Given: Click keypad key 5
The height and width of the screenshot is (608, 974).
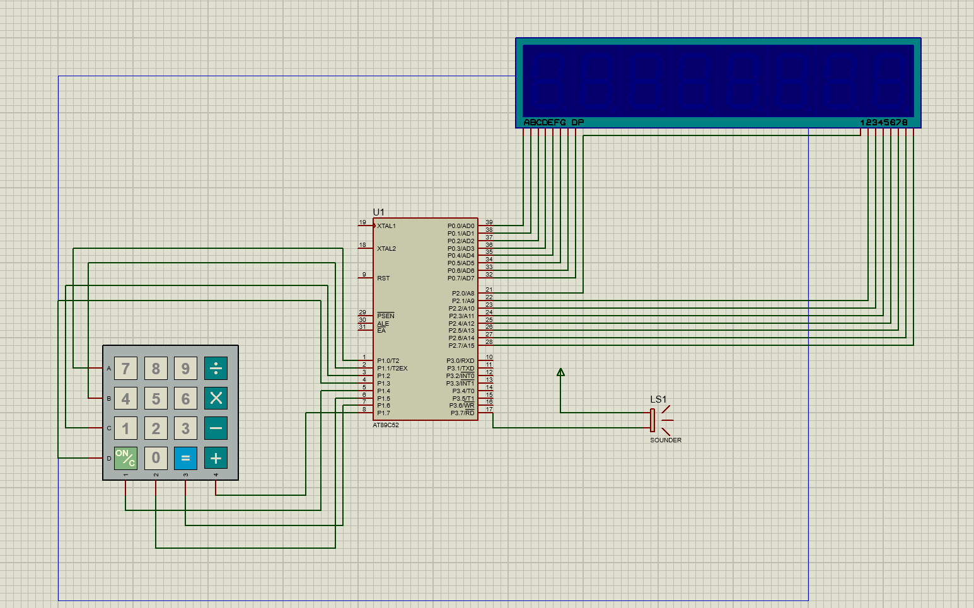Looking at the screenshot, I should coord(156,398).
